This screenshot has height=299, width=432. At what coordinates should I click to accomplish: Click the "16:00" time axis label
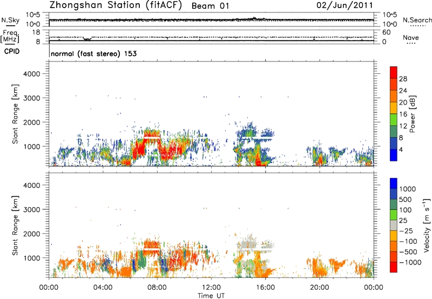point(265,288)
